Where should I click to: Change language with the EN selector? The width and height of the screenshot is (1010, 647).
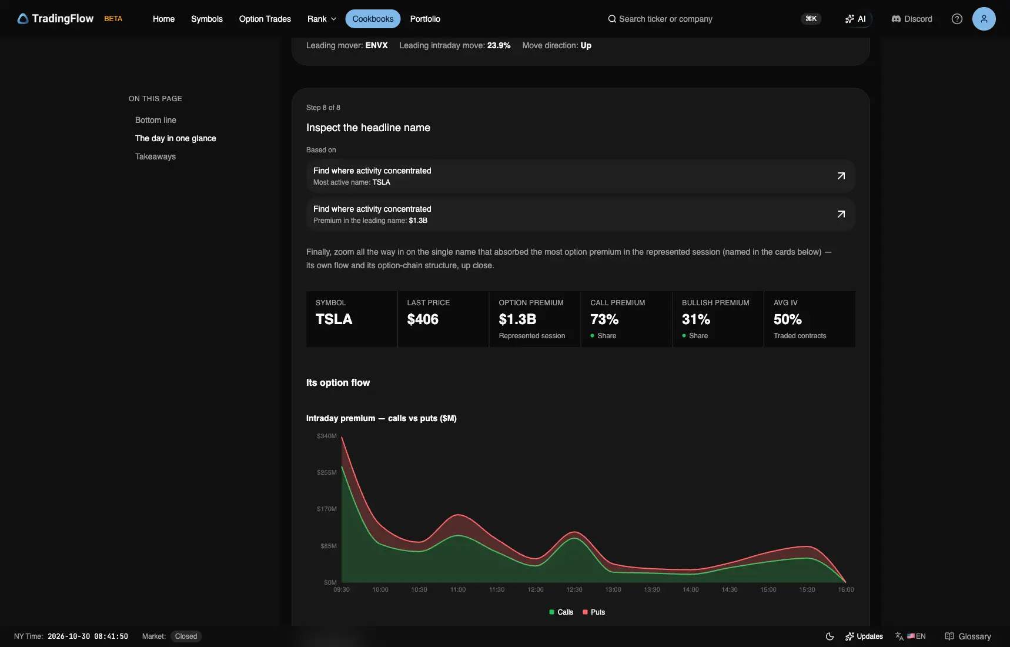click(x=911, y=636)
